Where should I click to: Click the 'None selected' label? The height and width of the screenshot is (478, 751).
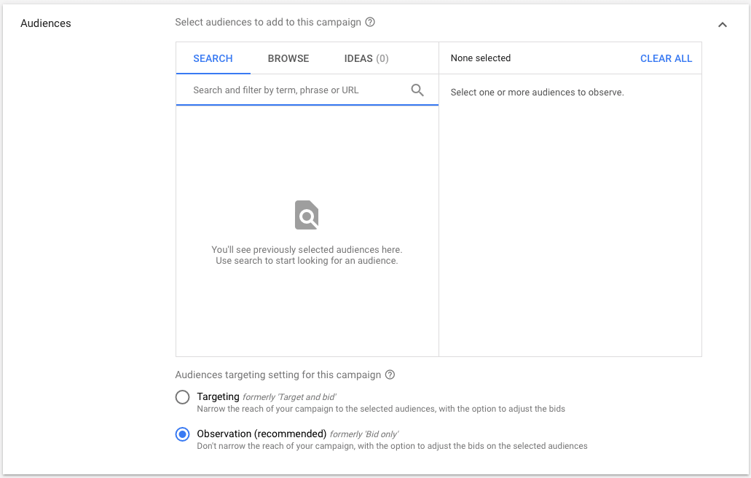(x=480, y=58)
